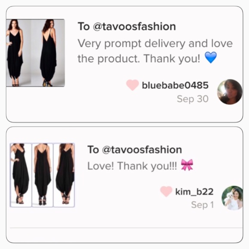Select the username bluebabe0485
The height and width of the screenshot is (249, 249).
175,85
